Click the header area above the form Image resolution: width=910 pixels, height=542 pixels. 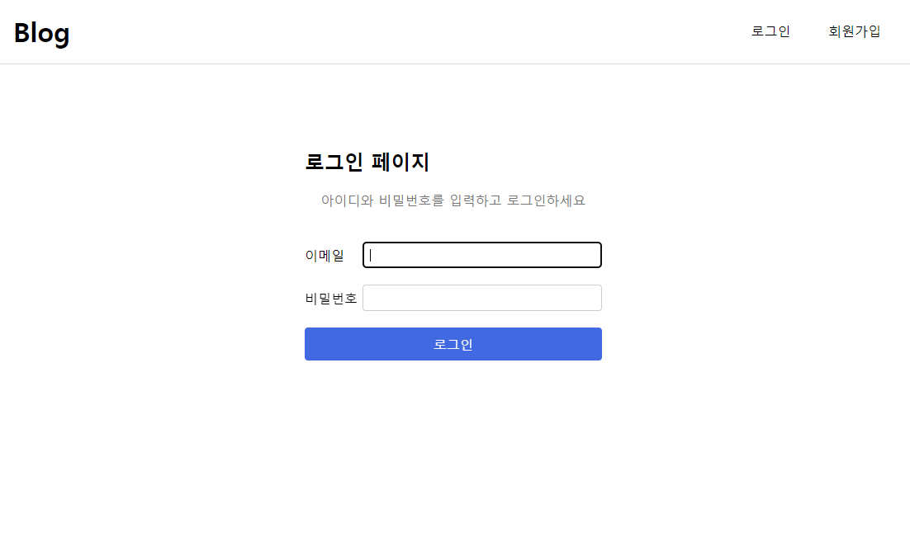(455, 31)
